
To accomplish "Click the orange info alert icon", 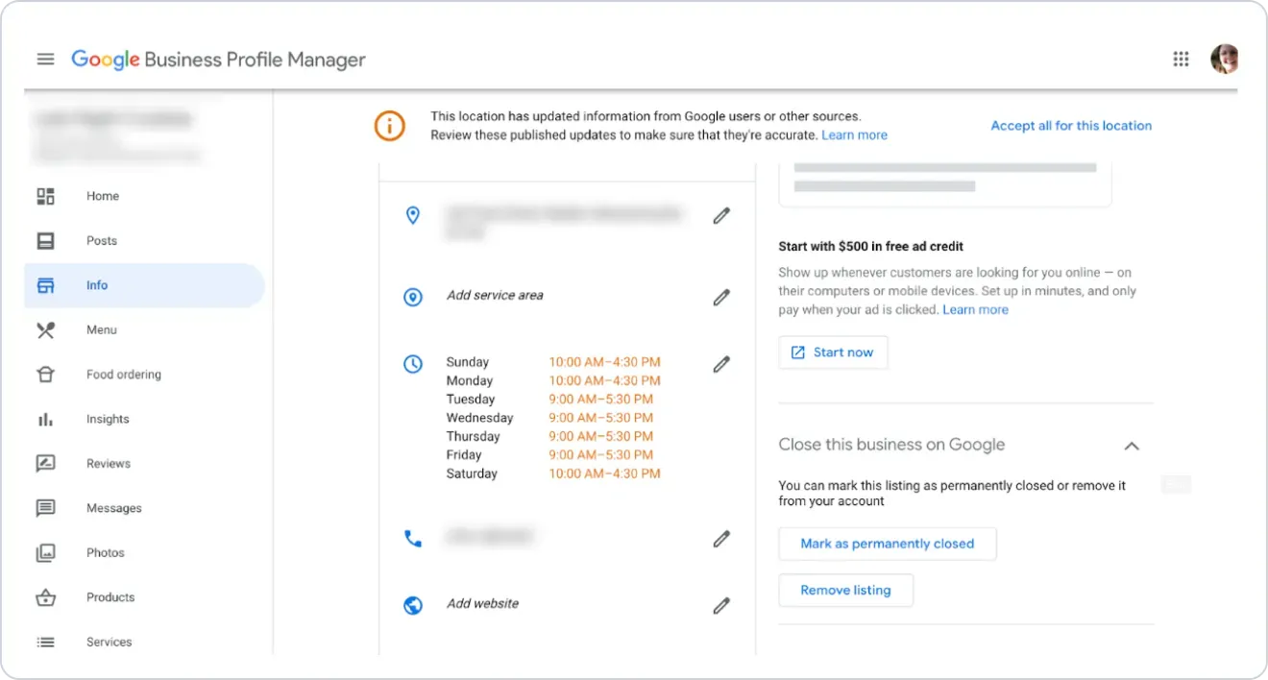I will 389,126.
